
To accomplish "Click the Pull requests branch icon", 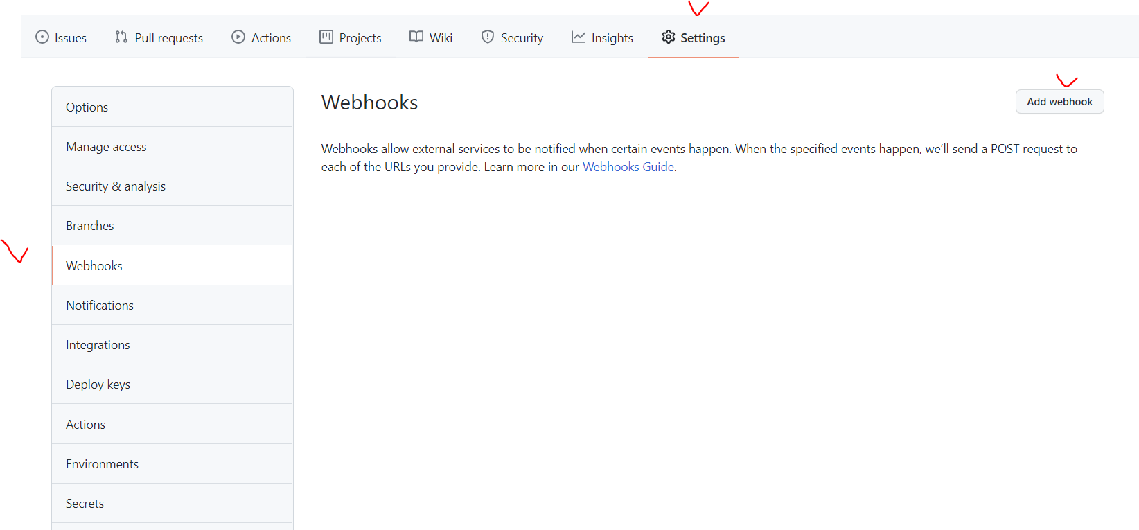I will (x=121, y=37).
